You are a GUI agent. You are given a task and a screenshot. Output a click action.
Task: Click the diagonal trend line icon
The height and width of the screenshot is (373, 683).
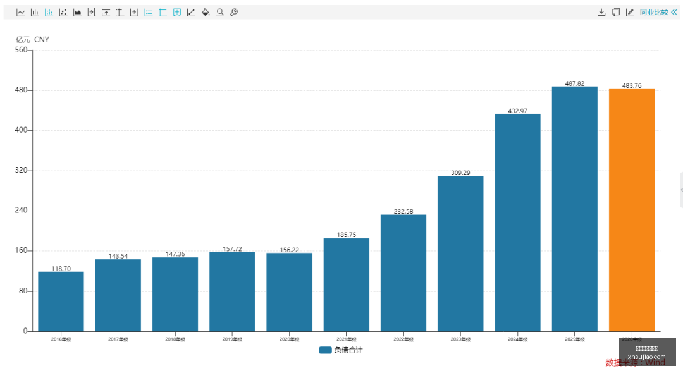tap(191, 13)
